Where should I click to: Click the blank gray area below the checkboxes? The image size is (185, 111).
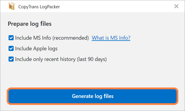point(92,75)
